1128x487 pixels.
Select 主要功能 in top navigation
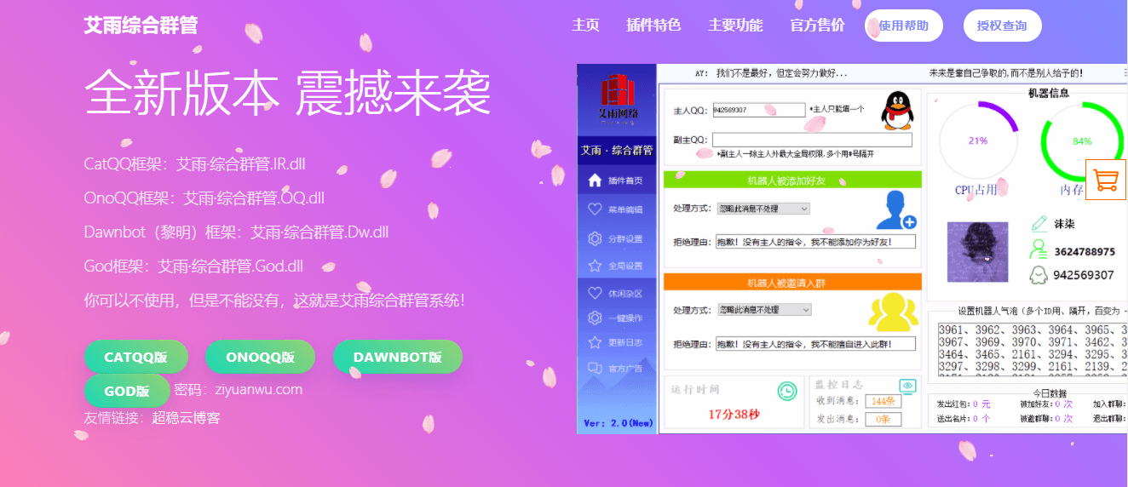pos(735,26)
